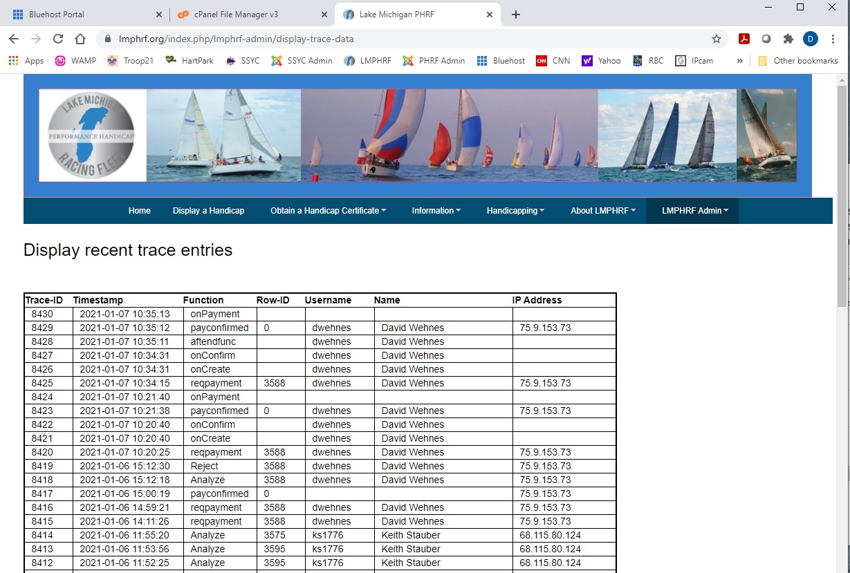Open the Adobe Acrobat extension icon
The width and height of the screenshot is (850, 573).
(744, 39)
